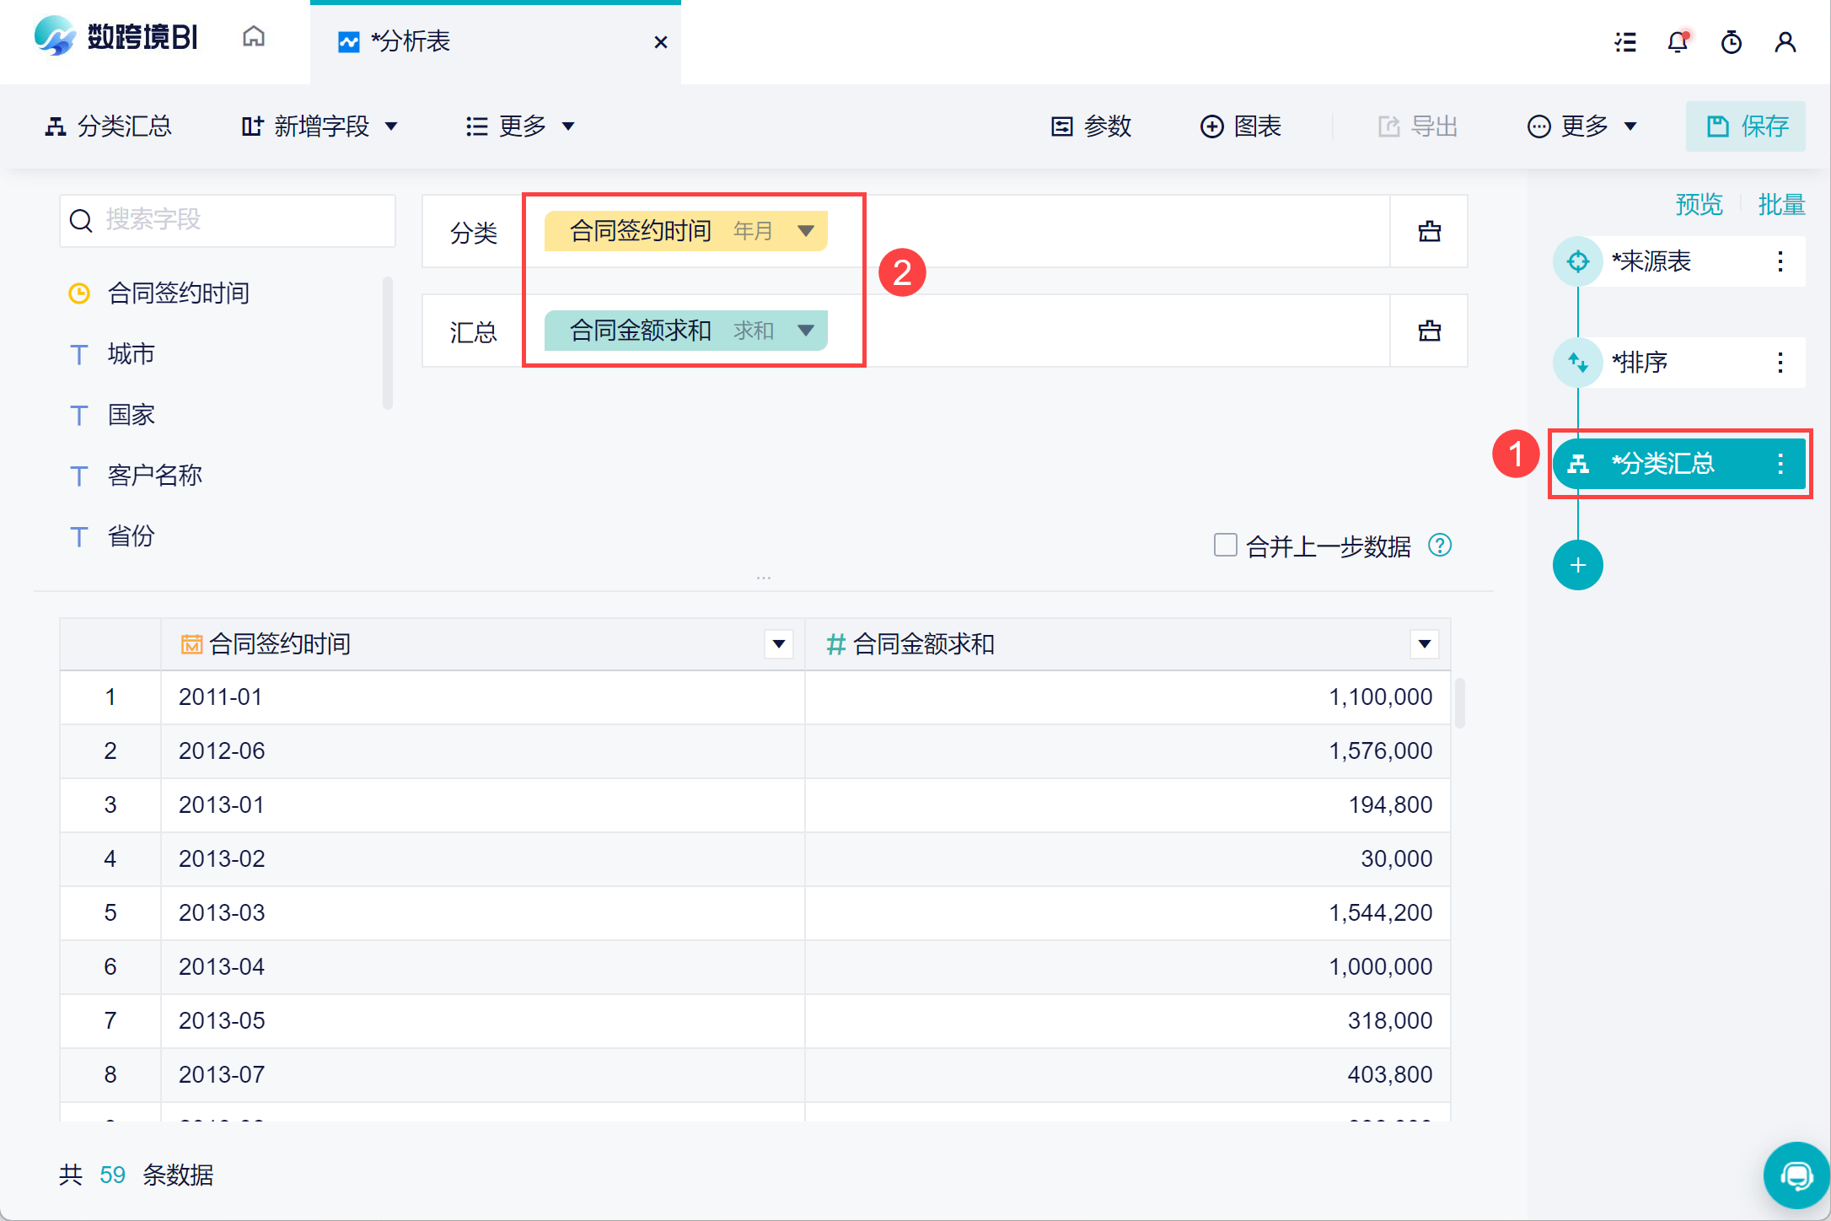Open 年月 dropdown on 合同签约时间 tag
The width and height of the screenshot is (1831, 1221).
tap(806, 231)
